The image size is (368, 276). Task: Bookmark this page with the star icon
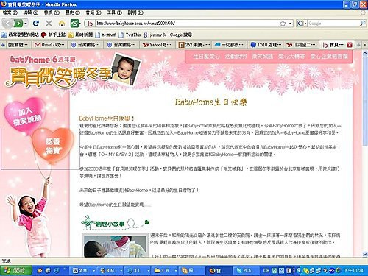[x=283, y=24]
